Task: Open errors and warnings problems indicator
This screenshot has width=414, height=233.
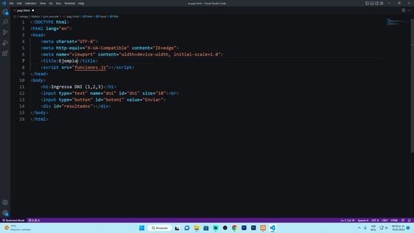Action: 34,220
